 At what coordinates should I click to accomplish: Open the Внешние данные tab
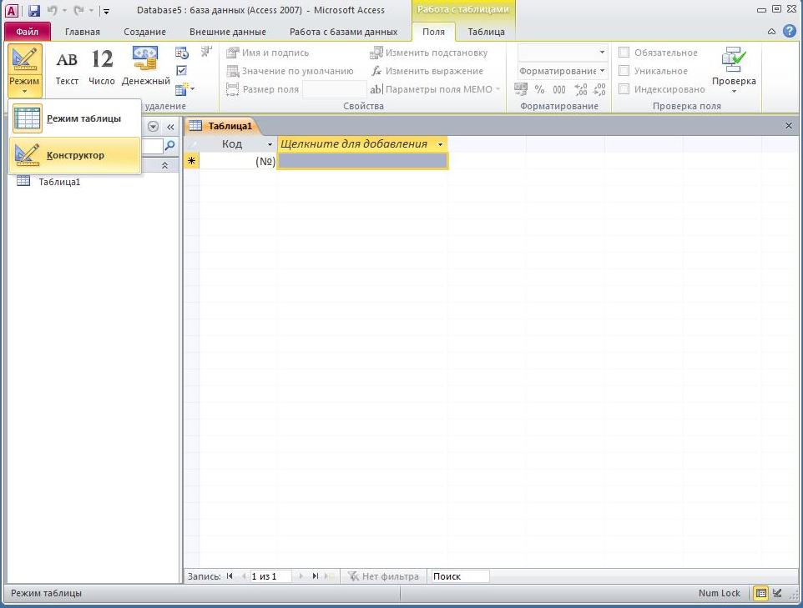(x=228, y=32)
